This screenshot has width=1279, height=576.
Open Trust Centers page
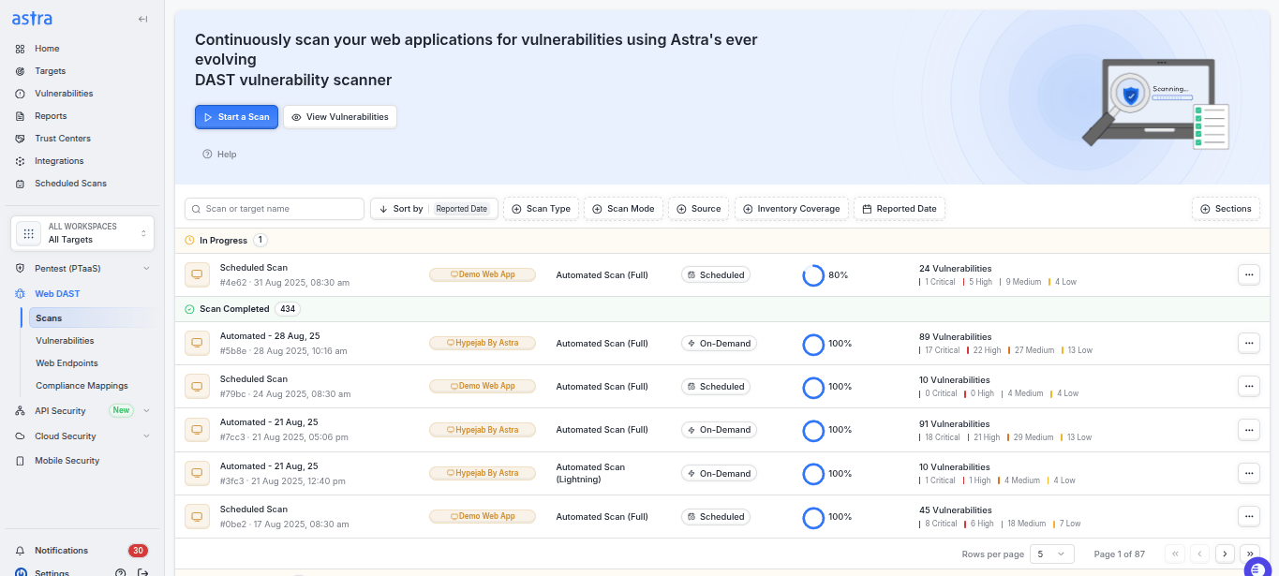click(63, 139)
